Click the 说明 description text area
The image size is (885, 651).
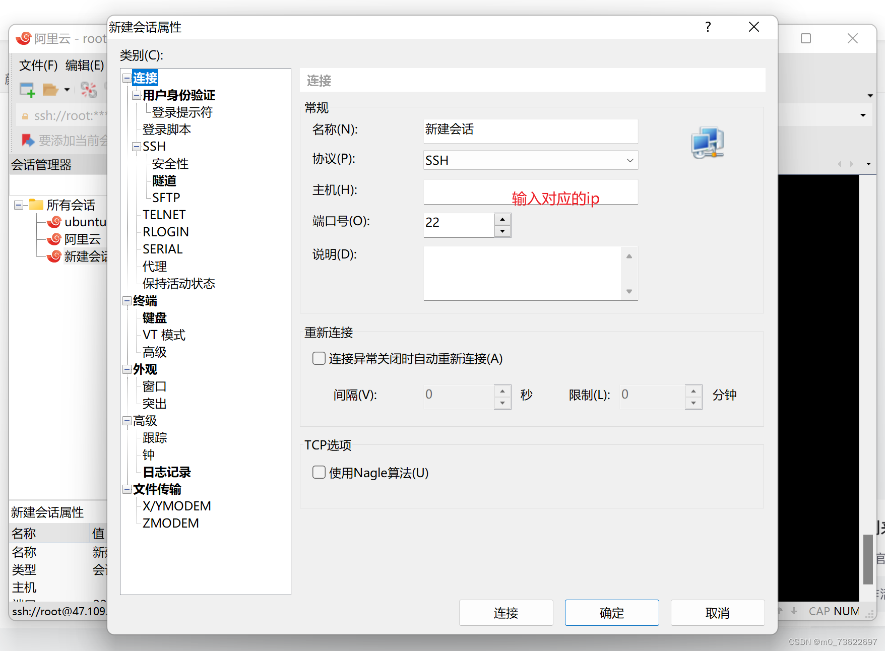[x=523, y=273]
